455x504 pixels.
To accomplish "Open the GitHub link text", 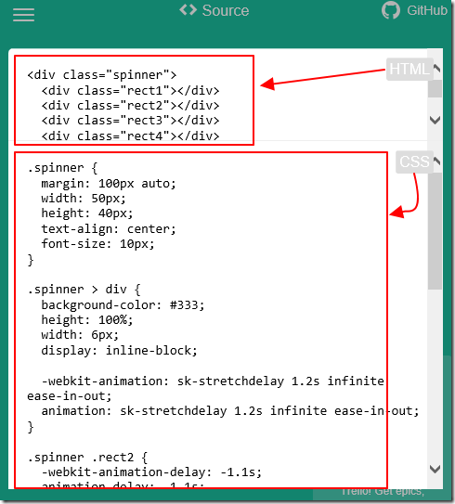I will 427,10.
